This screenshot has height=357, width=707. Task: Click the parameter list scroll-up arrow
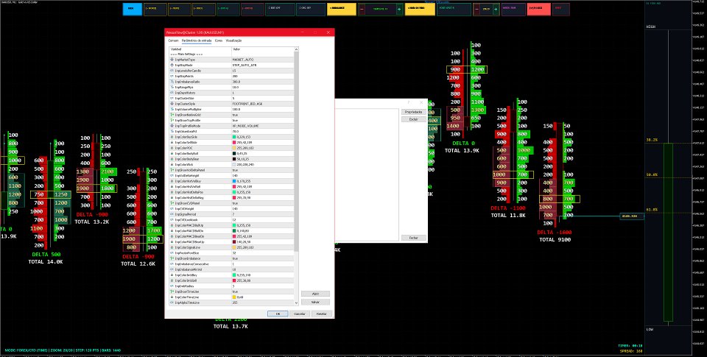pos(296,49)
